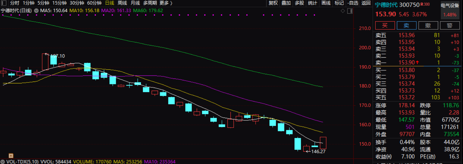This screenshot has height=164, width=463.
Task: Click the 跌停 118.76 limit-down value
Action: tap(451, 105)
